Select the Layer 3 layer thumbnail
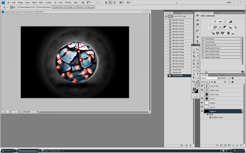This screenshot has height=153, width=246. [207, 111]
